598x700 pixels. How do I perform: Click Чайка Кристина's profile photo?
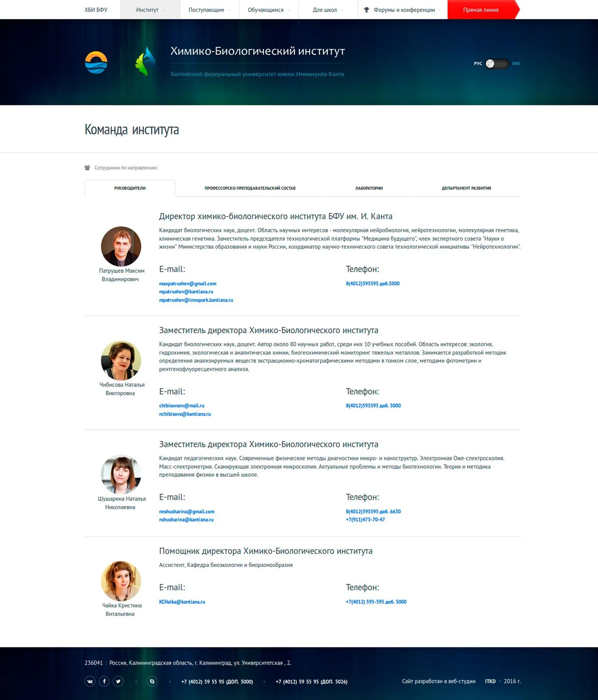[x=121, y=581]
